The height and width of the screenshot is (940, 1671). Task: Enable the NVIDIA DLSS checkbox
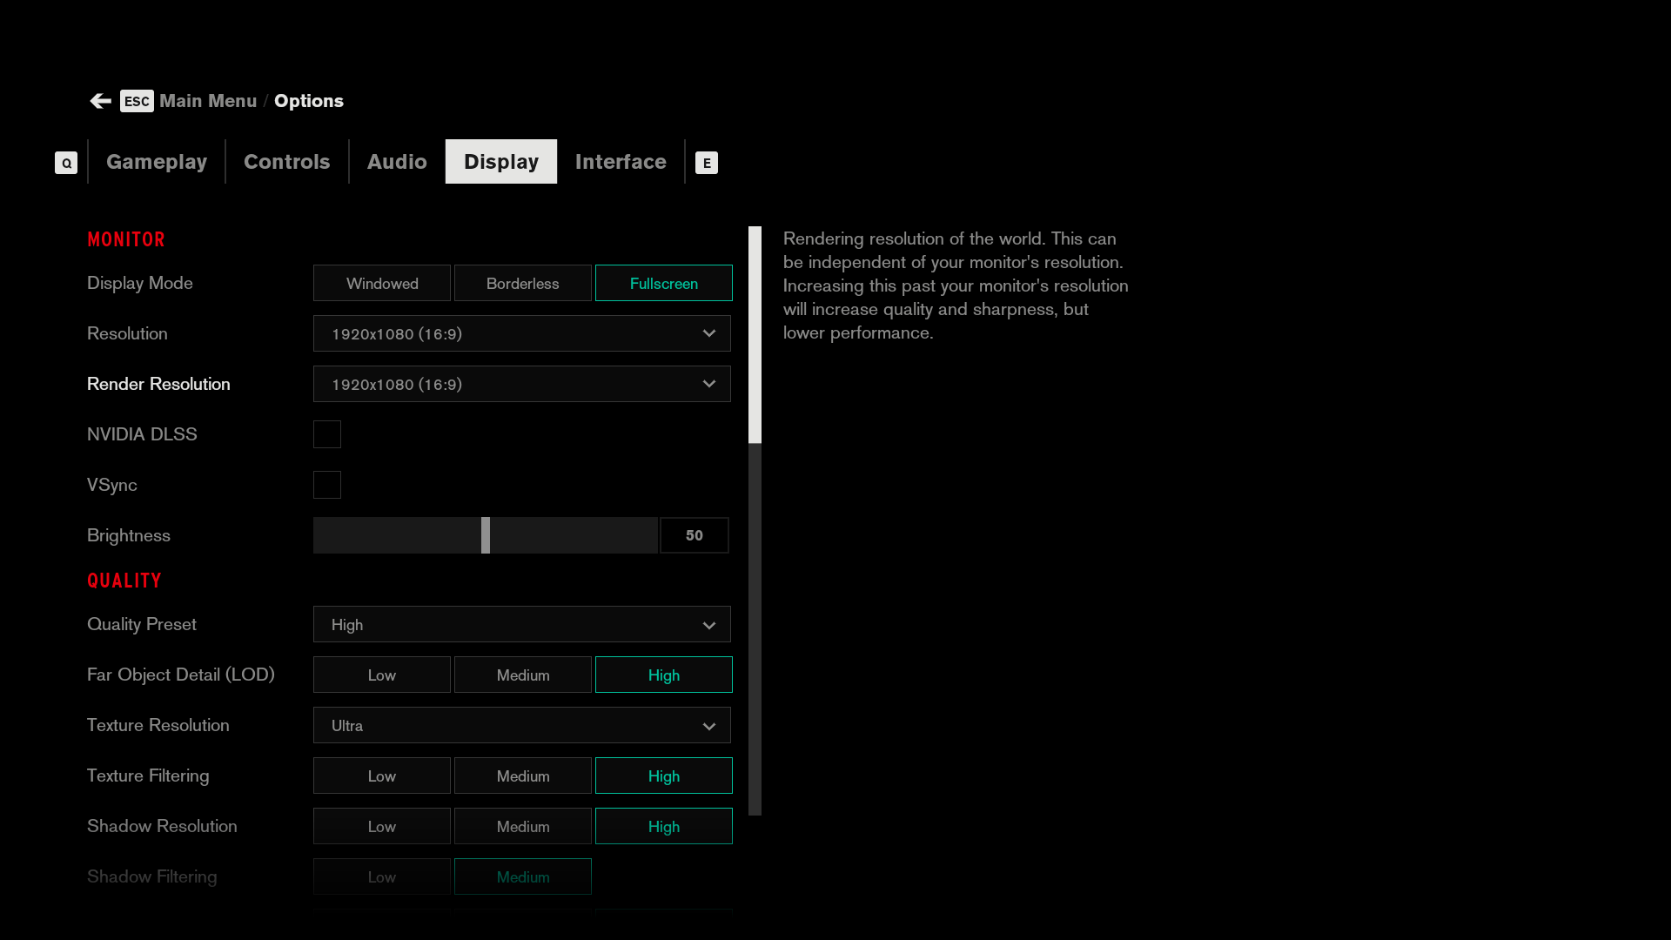pyautogui.click(x=327, y=434)
